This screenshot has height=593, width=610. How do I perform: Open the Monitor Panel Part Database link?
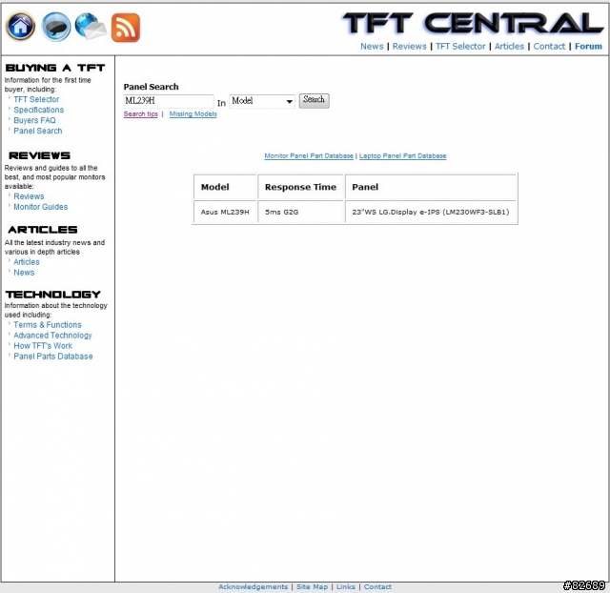(x=309, y=155)
